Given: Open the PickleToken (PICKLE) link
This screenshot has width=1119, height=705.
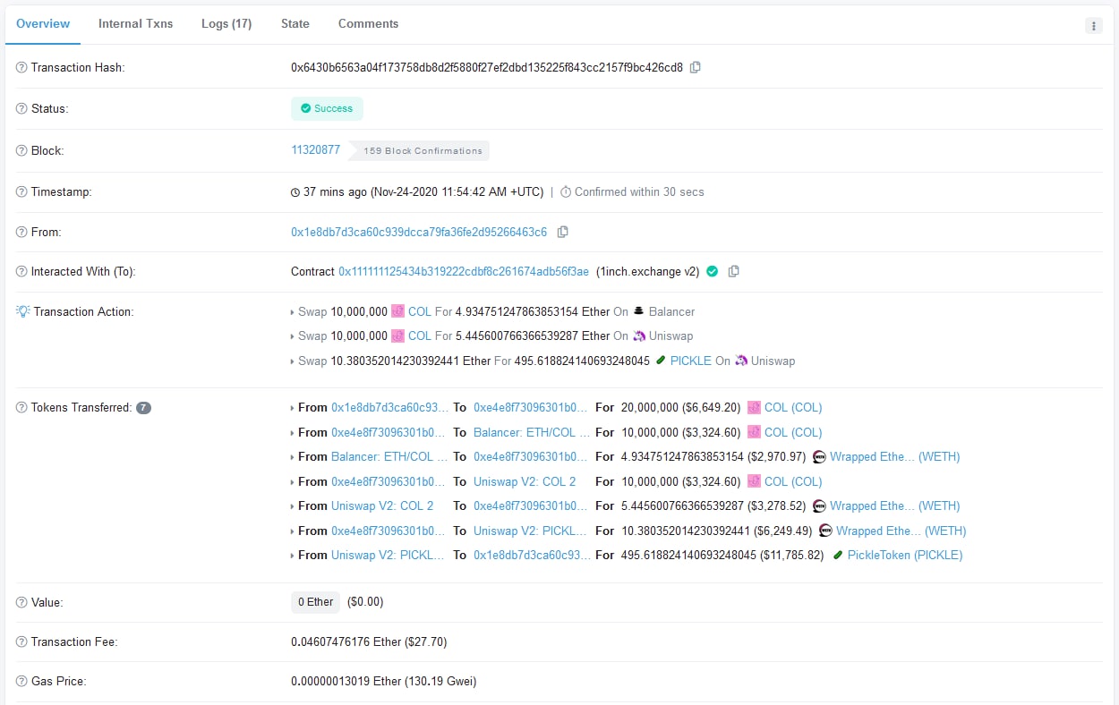Looking at the screenshot, I should point(905,555).
